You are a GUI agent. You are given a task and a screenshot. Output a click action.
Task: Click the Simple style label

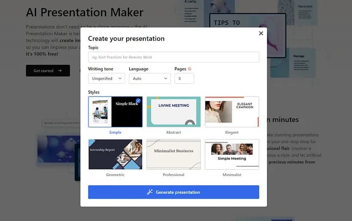(x=115, y=132)
